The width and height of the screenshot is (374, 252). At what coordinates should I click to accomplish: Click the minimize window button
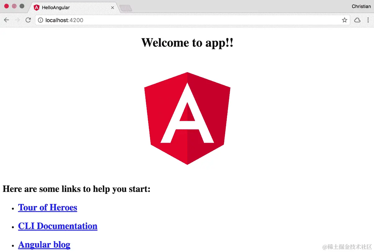coord(14,6)
